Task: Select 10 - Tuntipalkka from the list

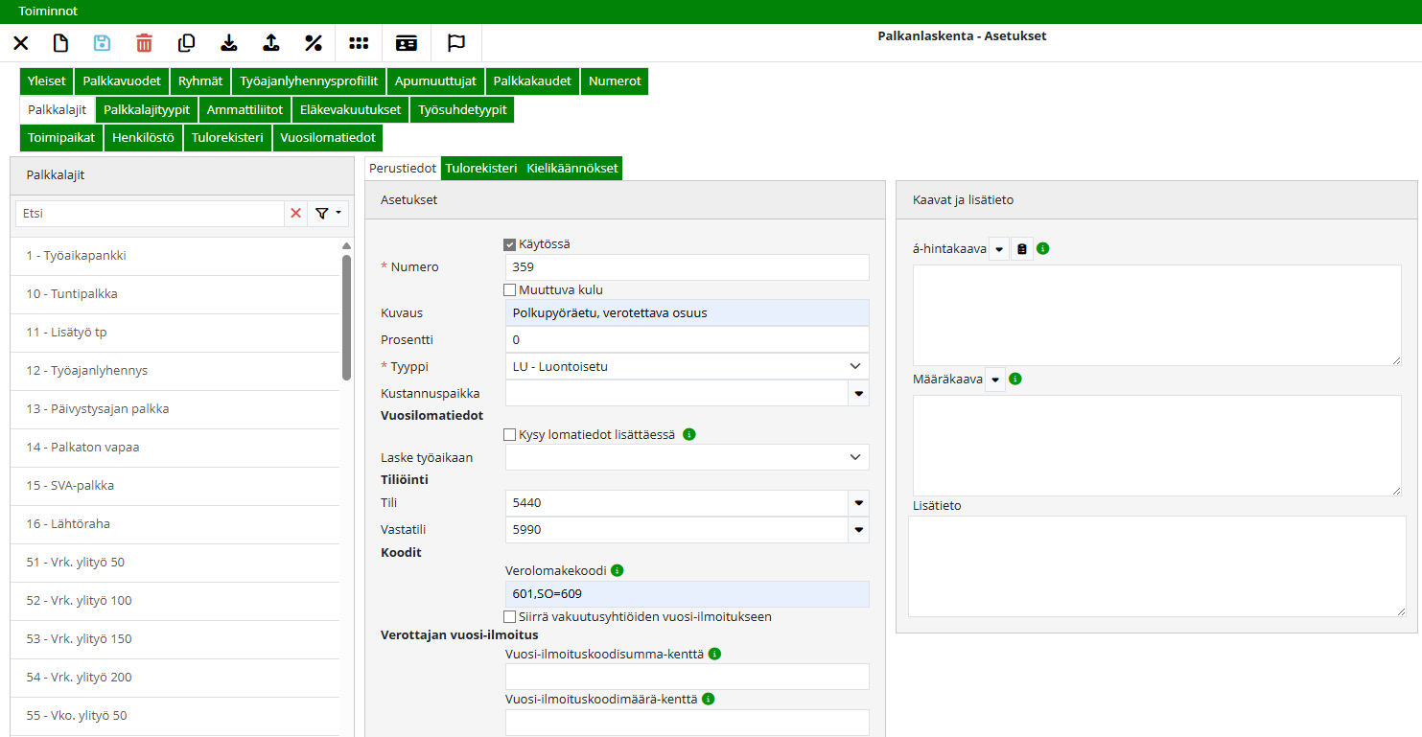Action: tap(72, 294)
